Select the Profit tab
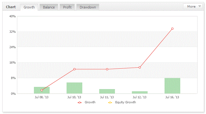The height and width of the screenshot is (114, 206). point(67,7)
